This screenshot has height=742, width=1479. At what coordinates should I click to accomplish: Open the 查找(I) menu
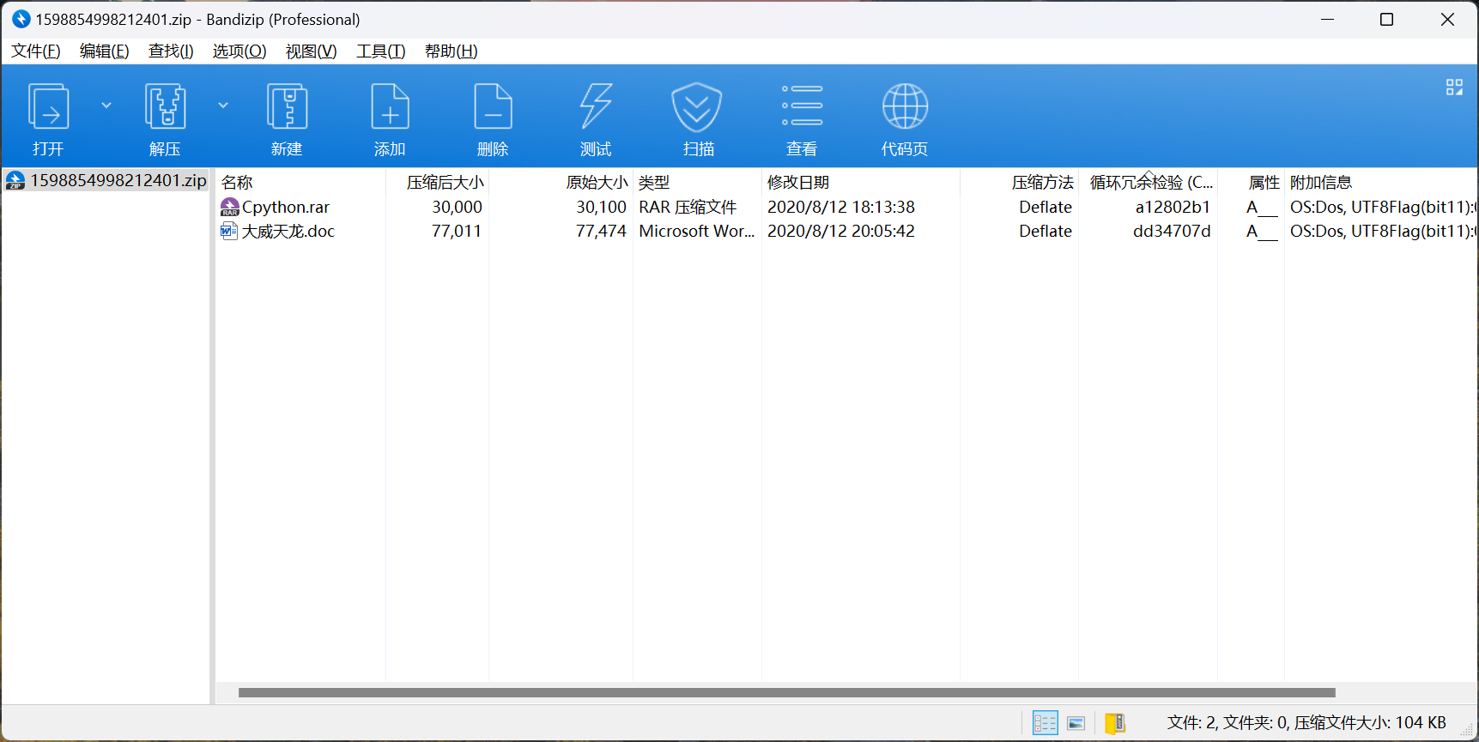[x=171, y=51]
